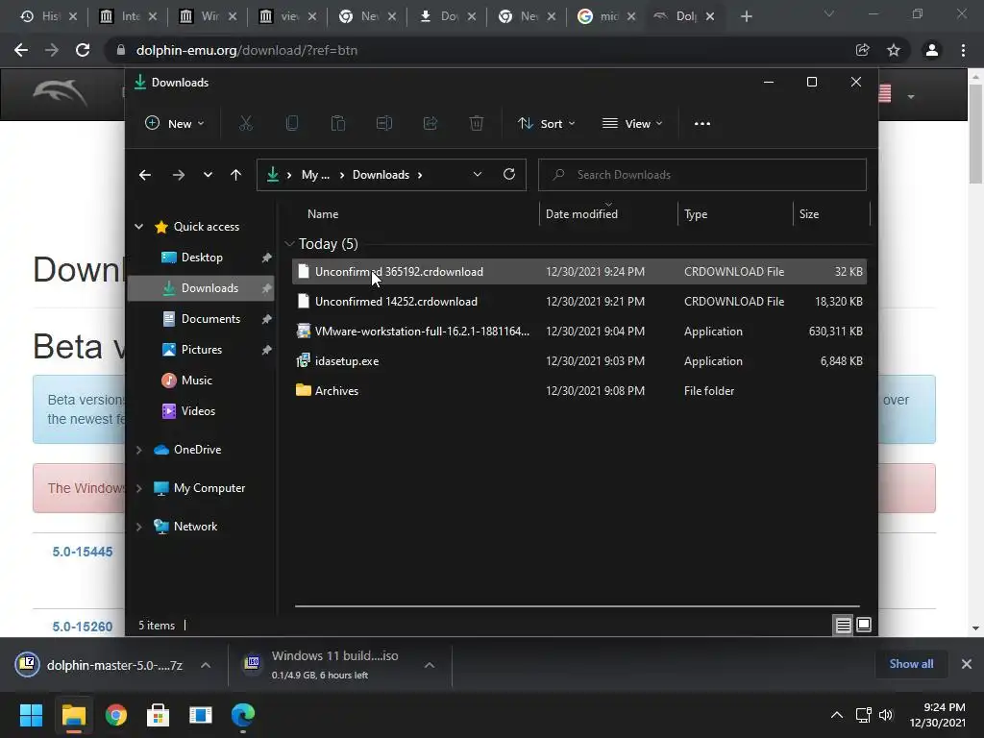This screenshot has height=738, width=984.
Task: Select idasetup.exe file
Action: [578, 361]
